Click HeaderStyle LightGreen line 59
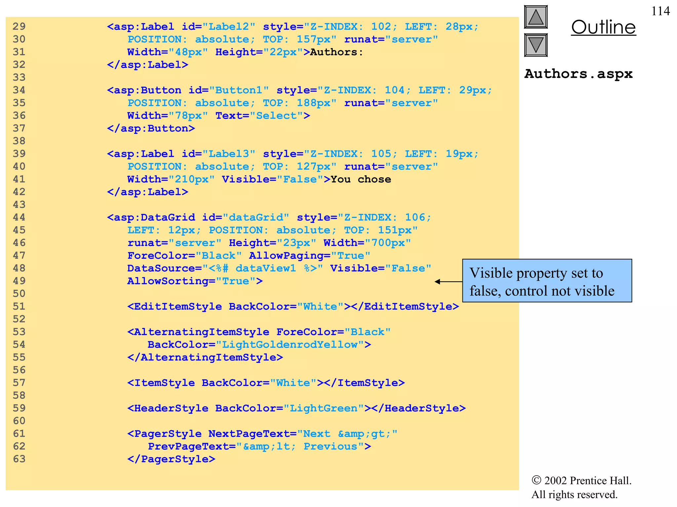This screenshot has width=677, height=507. [x=297, y=408]
